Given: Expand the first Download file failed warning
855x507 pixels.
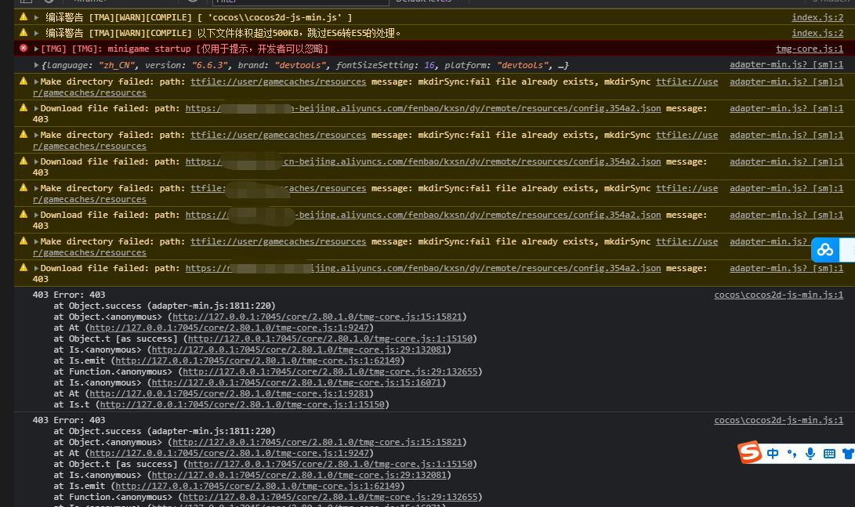Looking at the screenshot, I should point(36,108).
